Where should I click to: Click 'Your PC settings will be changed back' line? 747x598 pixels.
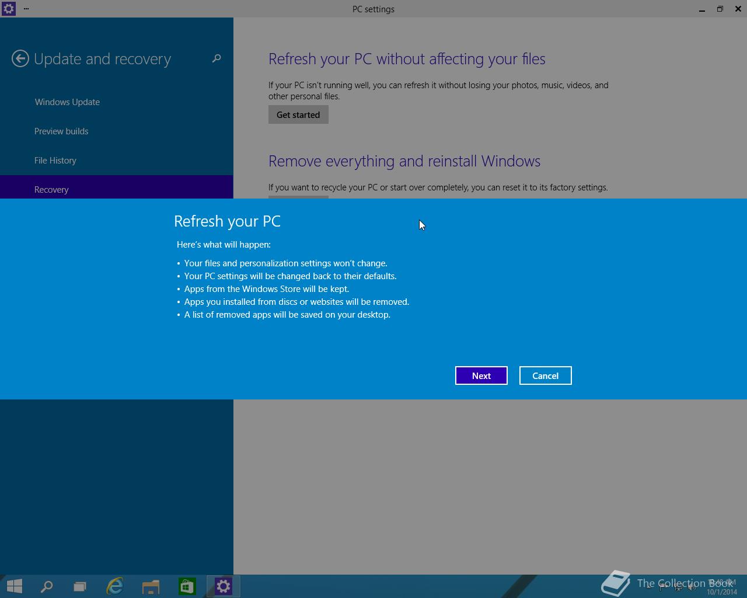[290, 276]
